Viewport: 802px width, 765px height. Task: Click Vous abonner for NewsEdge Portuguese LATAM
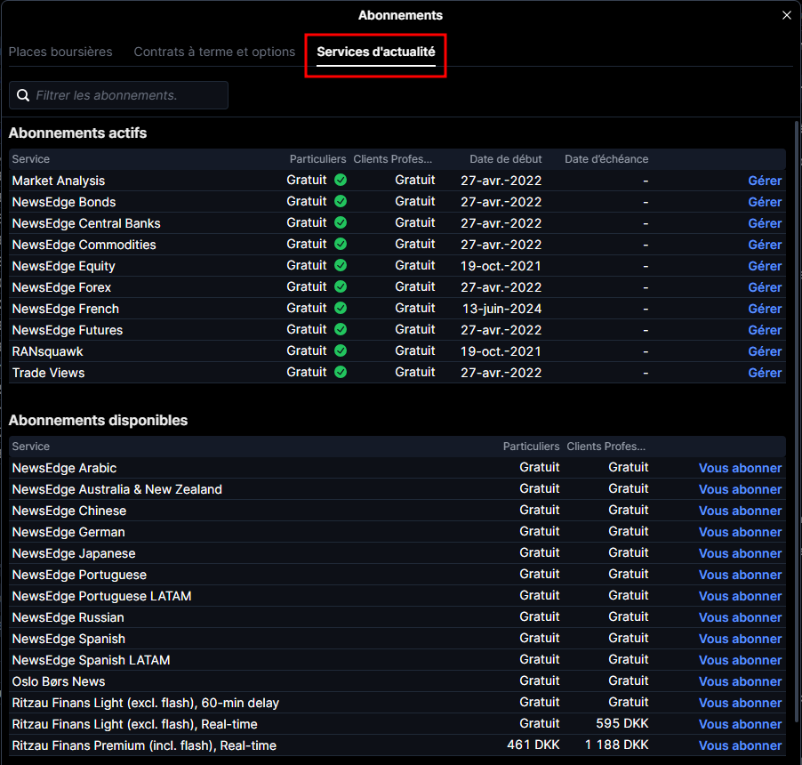(740, 596)
